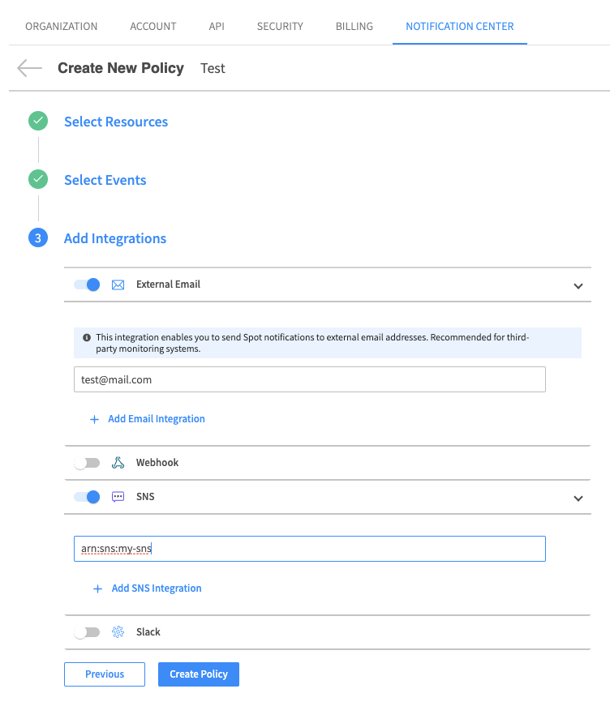Collapse the External Email section chevron
This screenshot has width=610, height=706.
pos(578,286)
